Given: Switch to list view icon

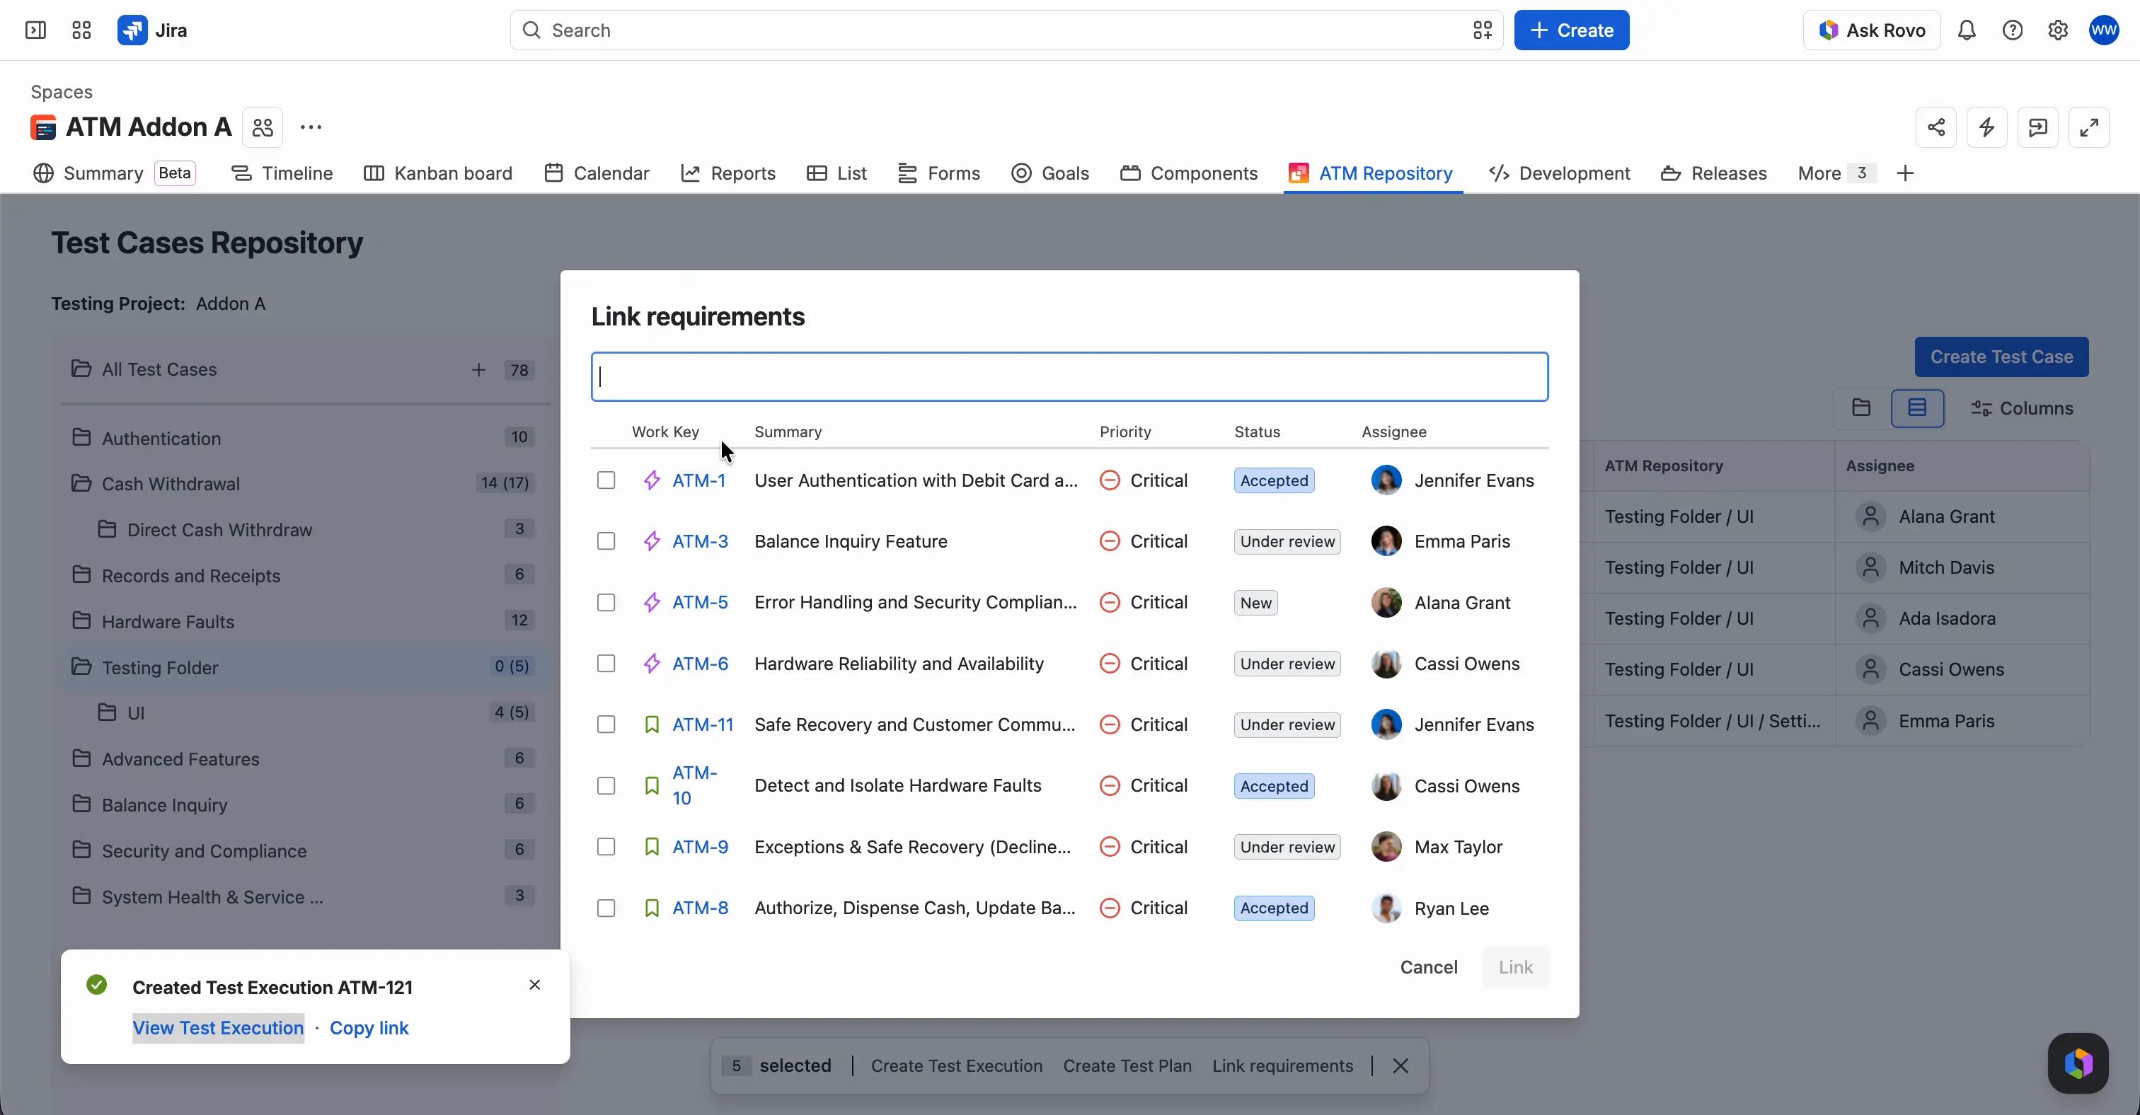Looking at the screenshot, I should point(1917,408).
